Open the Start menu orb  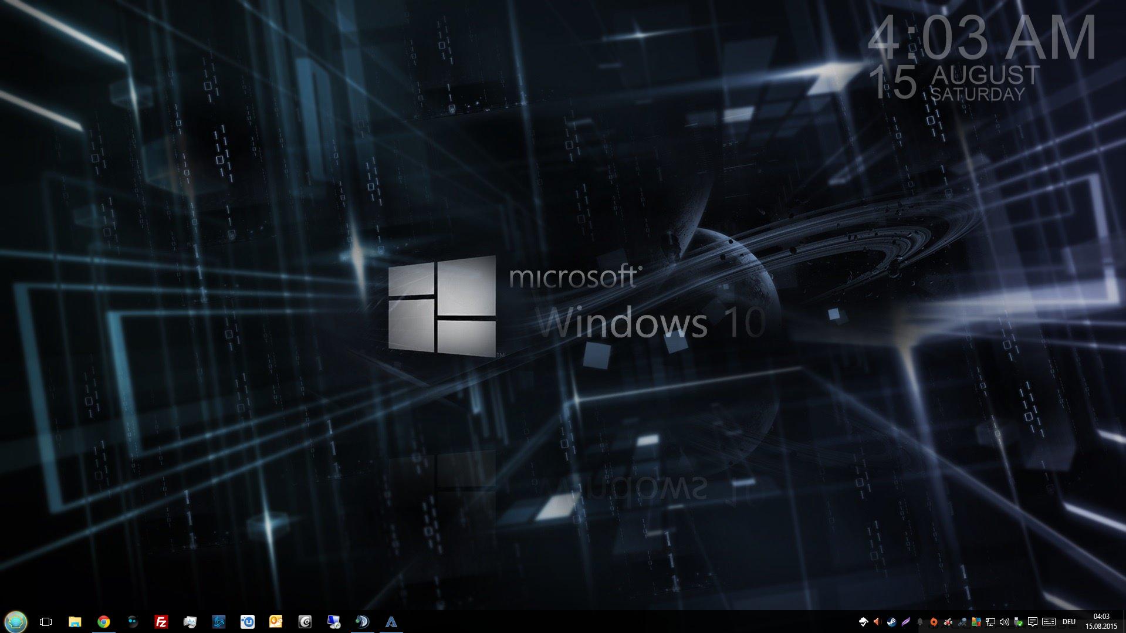pos(15,621)
